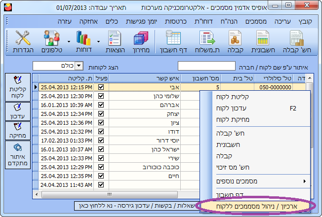
Task: Open the הנה"ח menu
Action: click(x=229, y=22)
